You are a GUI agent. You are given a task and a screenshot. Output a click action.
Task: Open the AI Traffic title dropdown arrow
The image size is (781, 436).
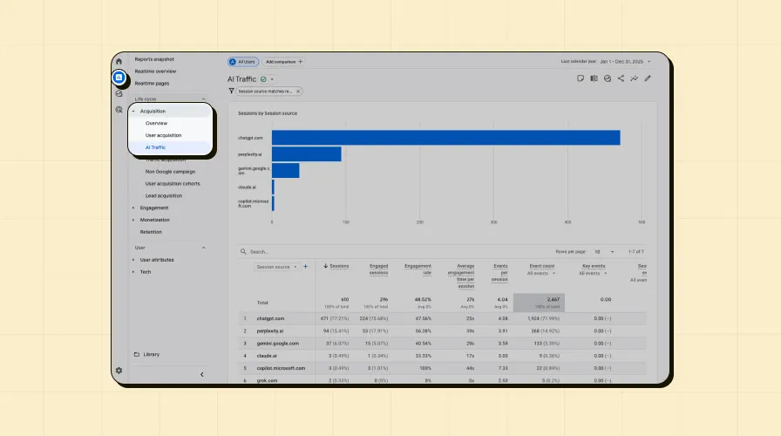[x=272, y=79]
